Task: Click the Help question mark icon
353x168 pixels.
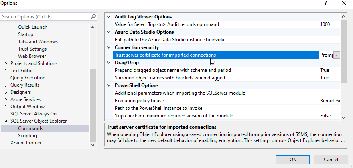Action: coord(325,3)
